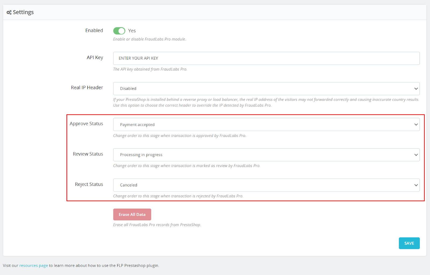
Task: Click the API key help text below field
Action: point(150,69)
